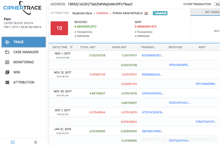Click the TRANSAC... column header
This screenshot has width=220, height=145.
pos(149,47)
